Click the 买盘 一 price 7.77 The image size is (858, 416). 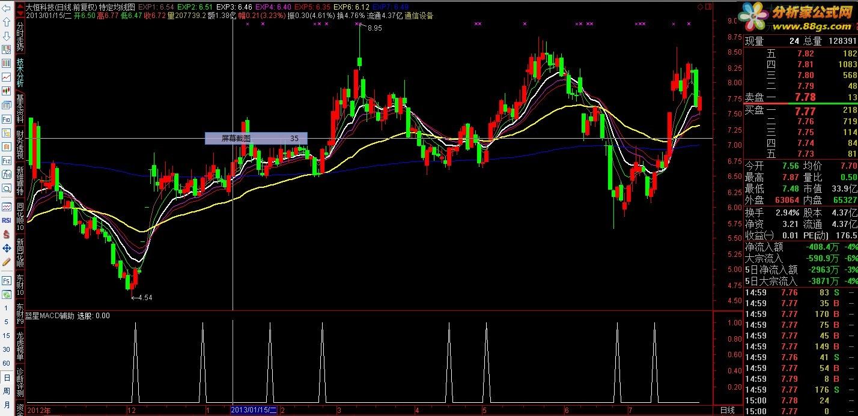[805, 111]
